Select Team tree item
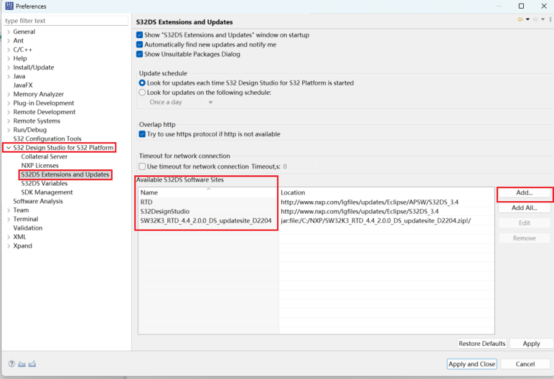Image resolution: width=554 pixels, height=379 pixels. [21, 210]
